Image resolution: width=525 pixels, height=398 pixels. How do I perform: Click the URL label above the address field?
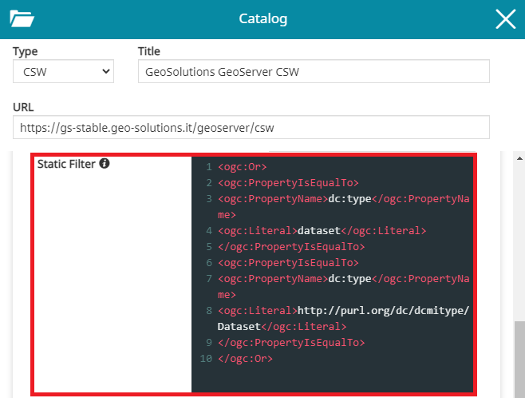[x=23, y=106]
